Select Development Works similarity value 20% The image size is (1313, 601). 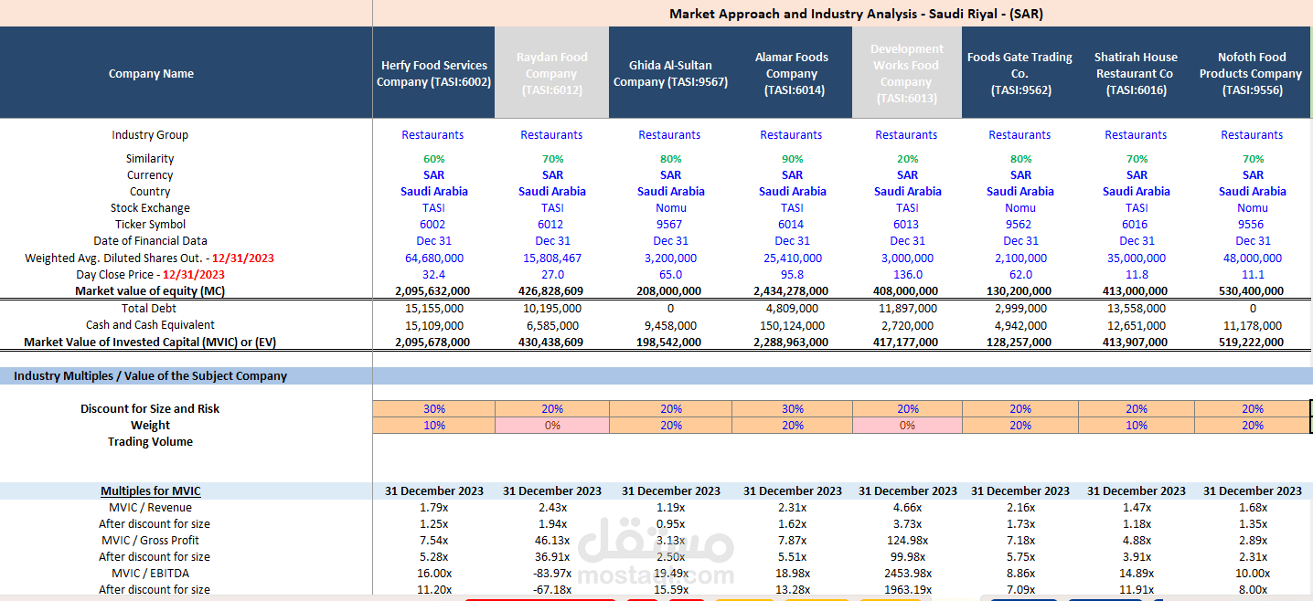click(907, 159)
